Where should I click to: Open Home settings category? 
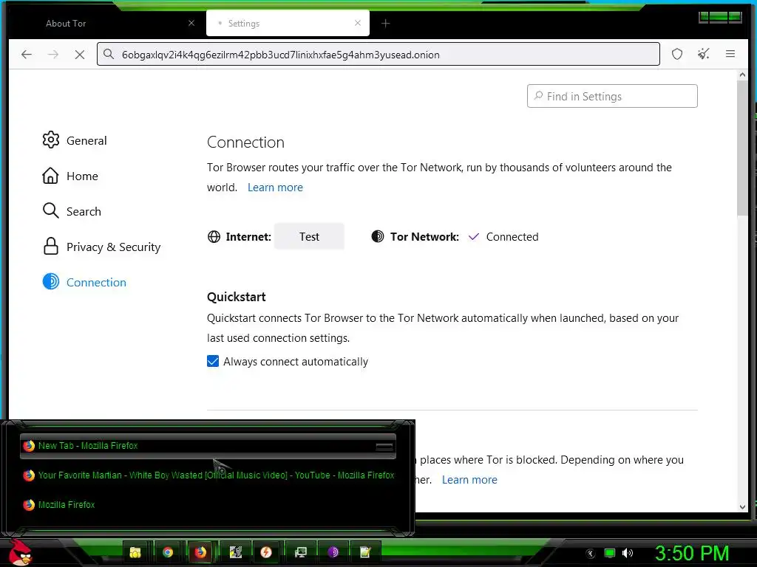[x=70, y=176]
